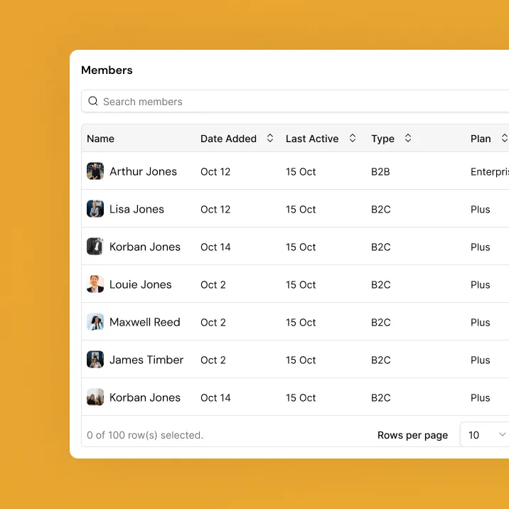Select the name Arthur Jones
This screenshot has height=509, width=509.
click(143, 171)
